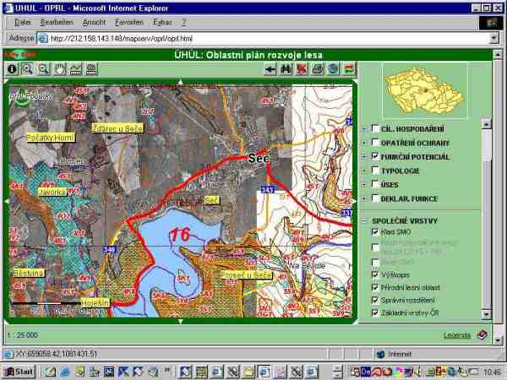
Task: Click the Windows Start button
Action: pos(19,371)
